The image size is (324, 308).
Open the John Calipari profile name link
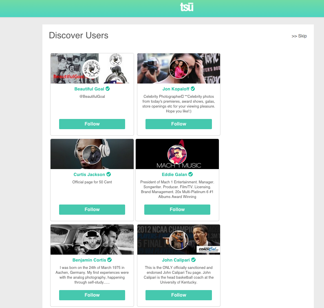click(176, 260)
